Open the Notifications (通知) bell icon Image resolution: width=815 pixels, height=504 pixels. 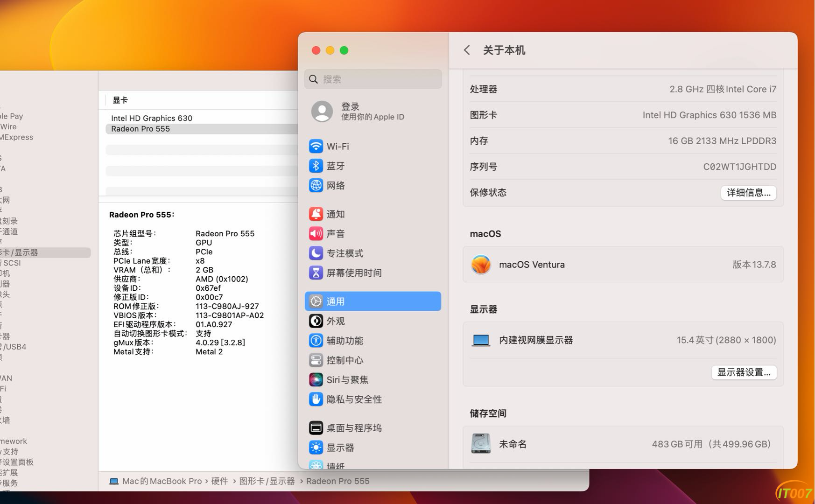pos(316,214)
